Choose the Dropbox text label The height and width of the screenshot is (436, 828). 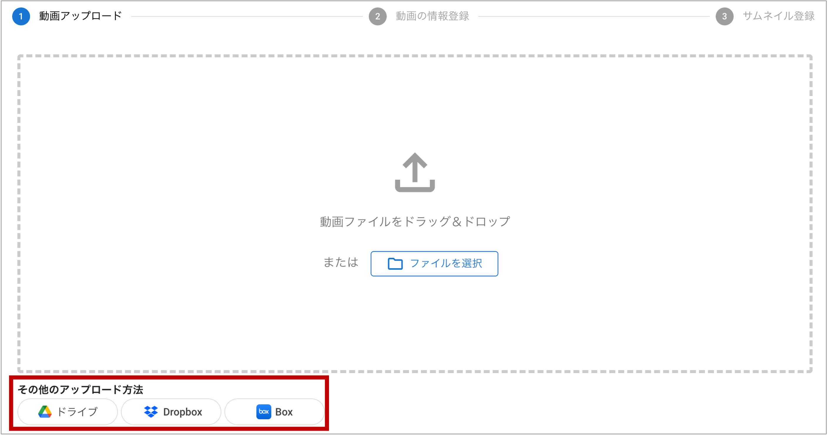[182, 412]
